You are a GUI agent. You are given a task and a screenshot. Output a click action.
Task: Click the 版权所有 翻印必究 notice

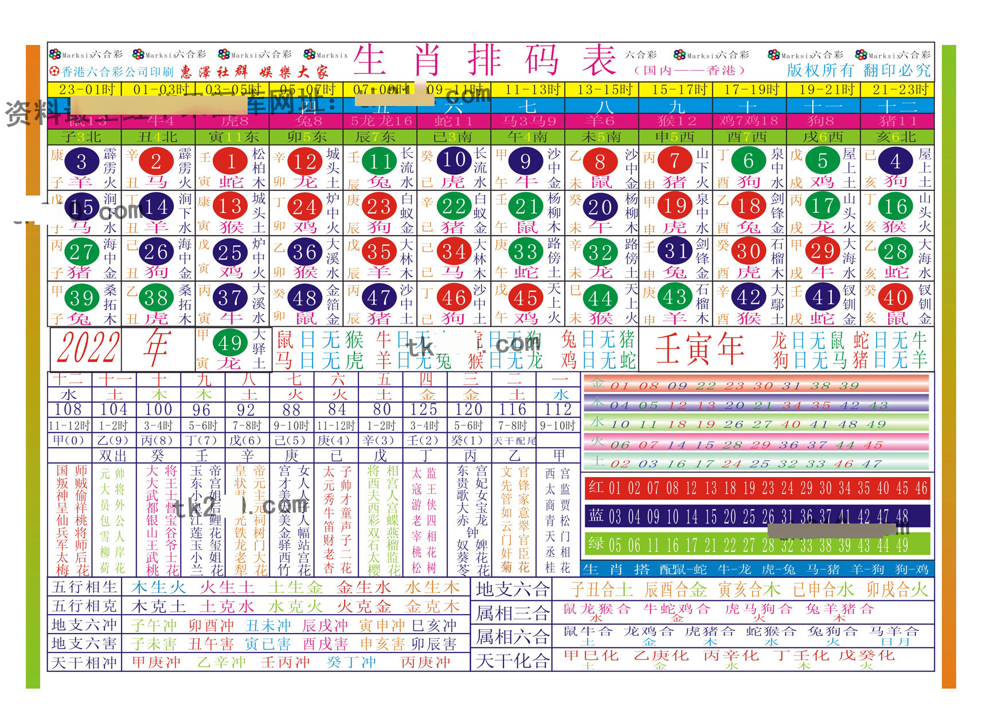[x=858, y=71]
